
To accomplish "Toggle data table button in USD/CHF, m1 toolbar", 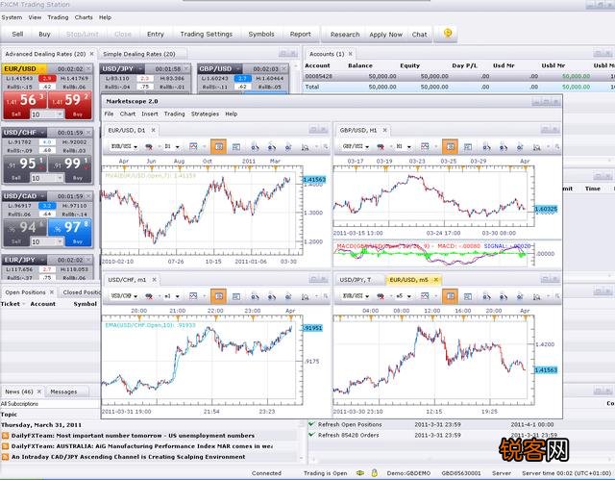I will pyautogui.click(x=236, y=296).
